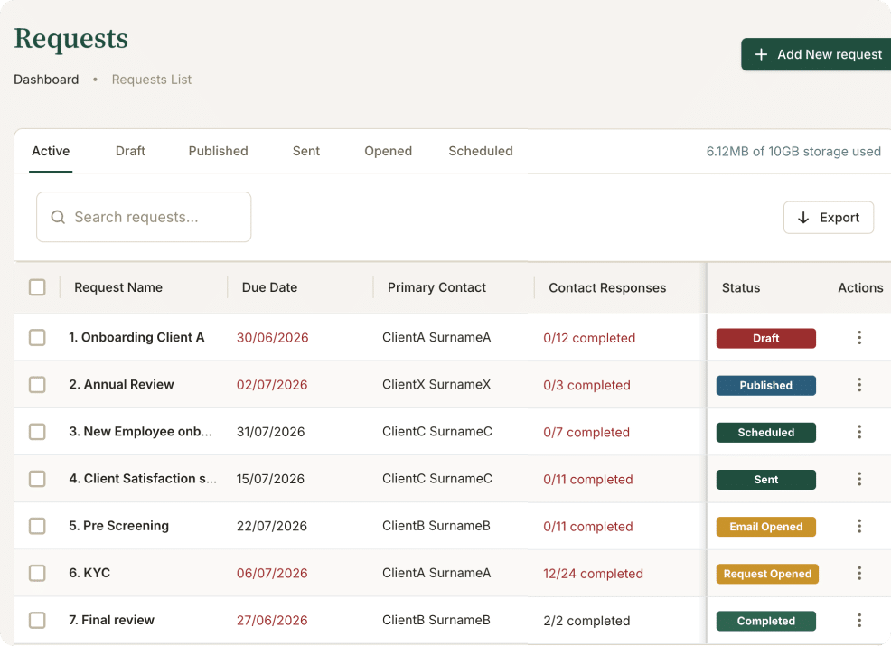Open actions menu for Onboarding Client A

[859, 338]
